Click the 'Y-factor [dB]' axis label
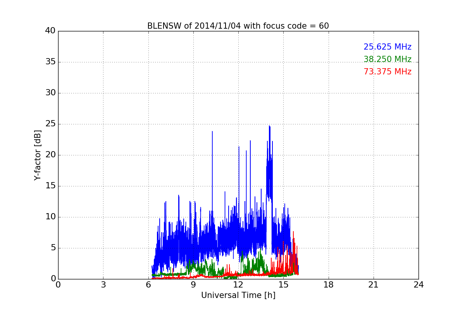 pyautogui.click(x=38, y=155)
